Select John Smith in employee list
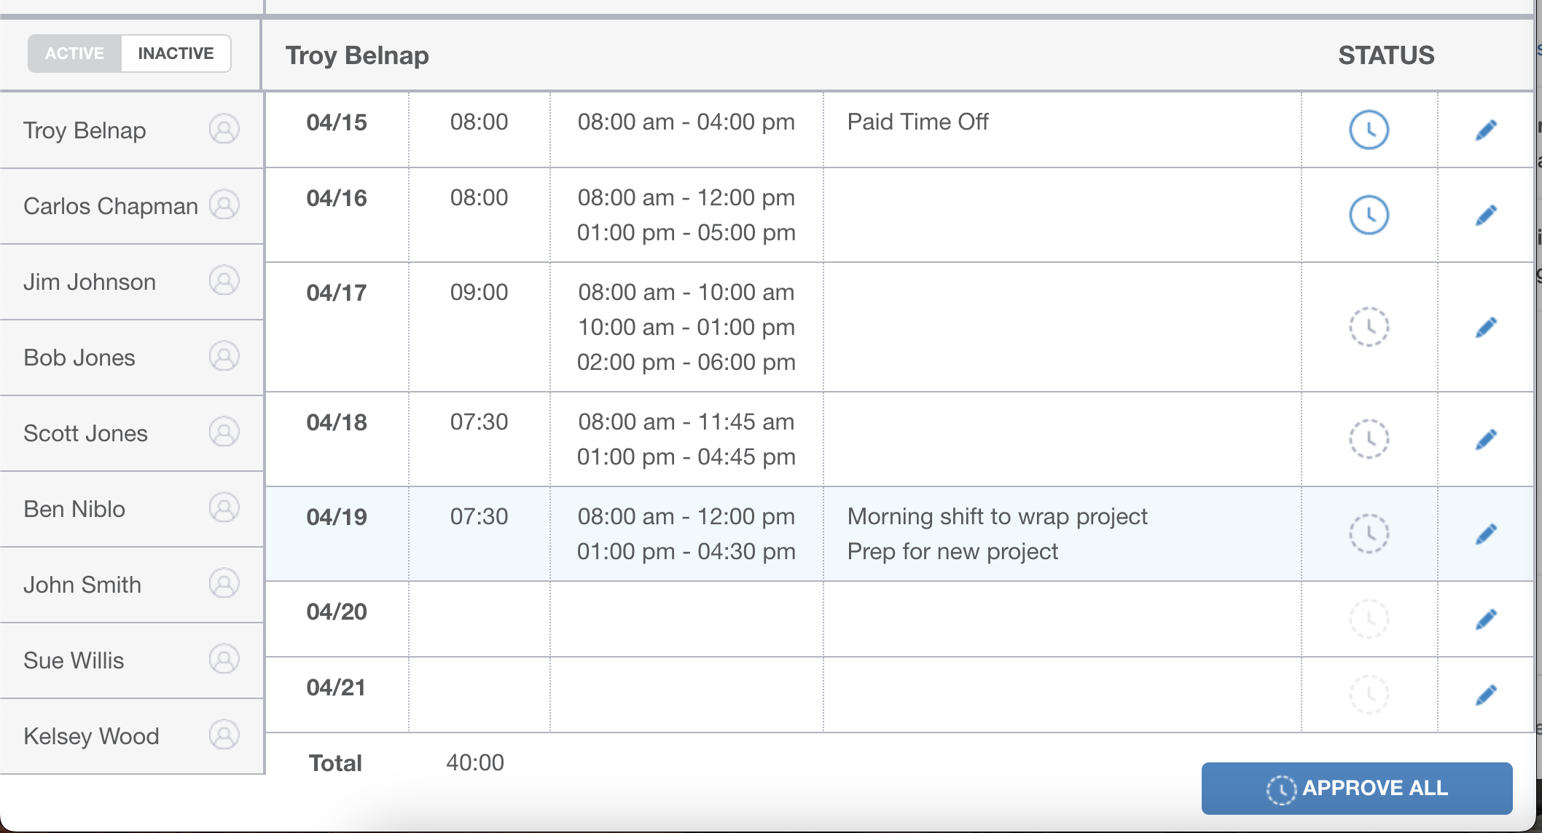 point(131,585)
